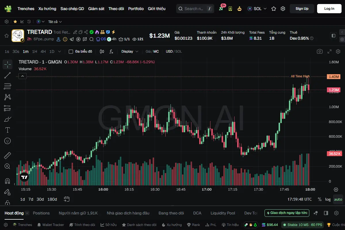Select the ruler measure tool
This screenshot has height=230, width=345.
tap(7, 156)
